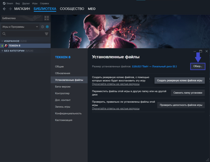Click the library search input field
The width and height of the screenshot is (210, 162).
point(25,34)
